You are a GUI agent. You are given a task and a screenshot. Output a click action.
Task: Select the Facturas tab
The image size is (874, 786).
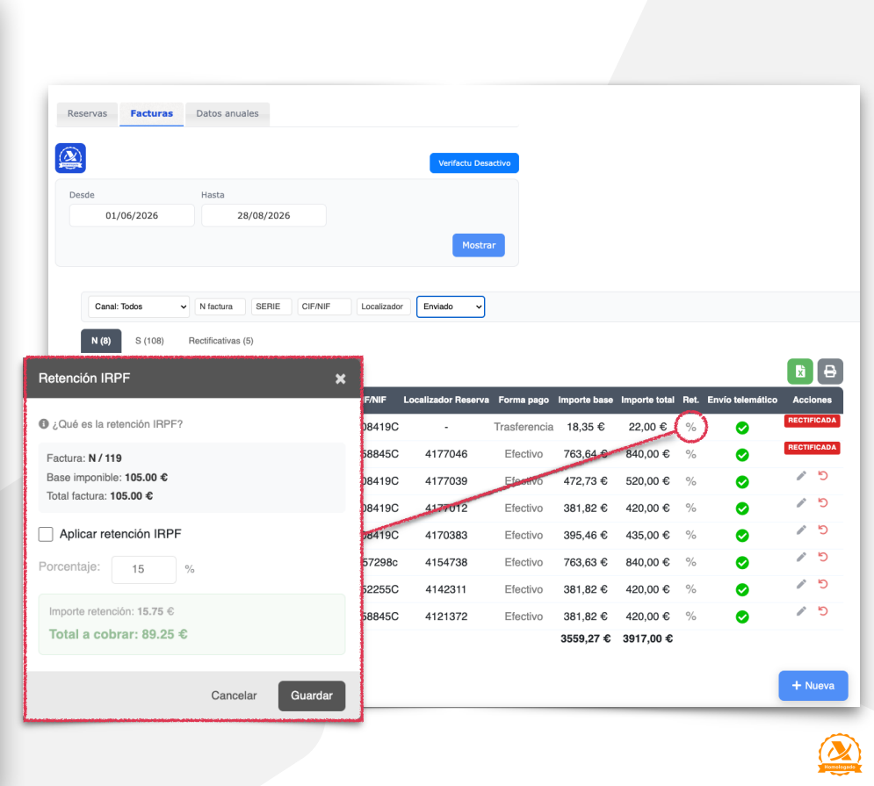[x=152, y=113]
